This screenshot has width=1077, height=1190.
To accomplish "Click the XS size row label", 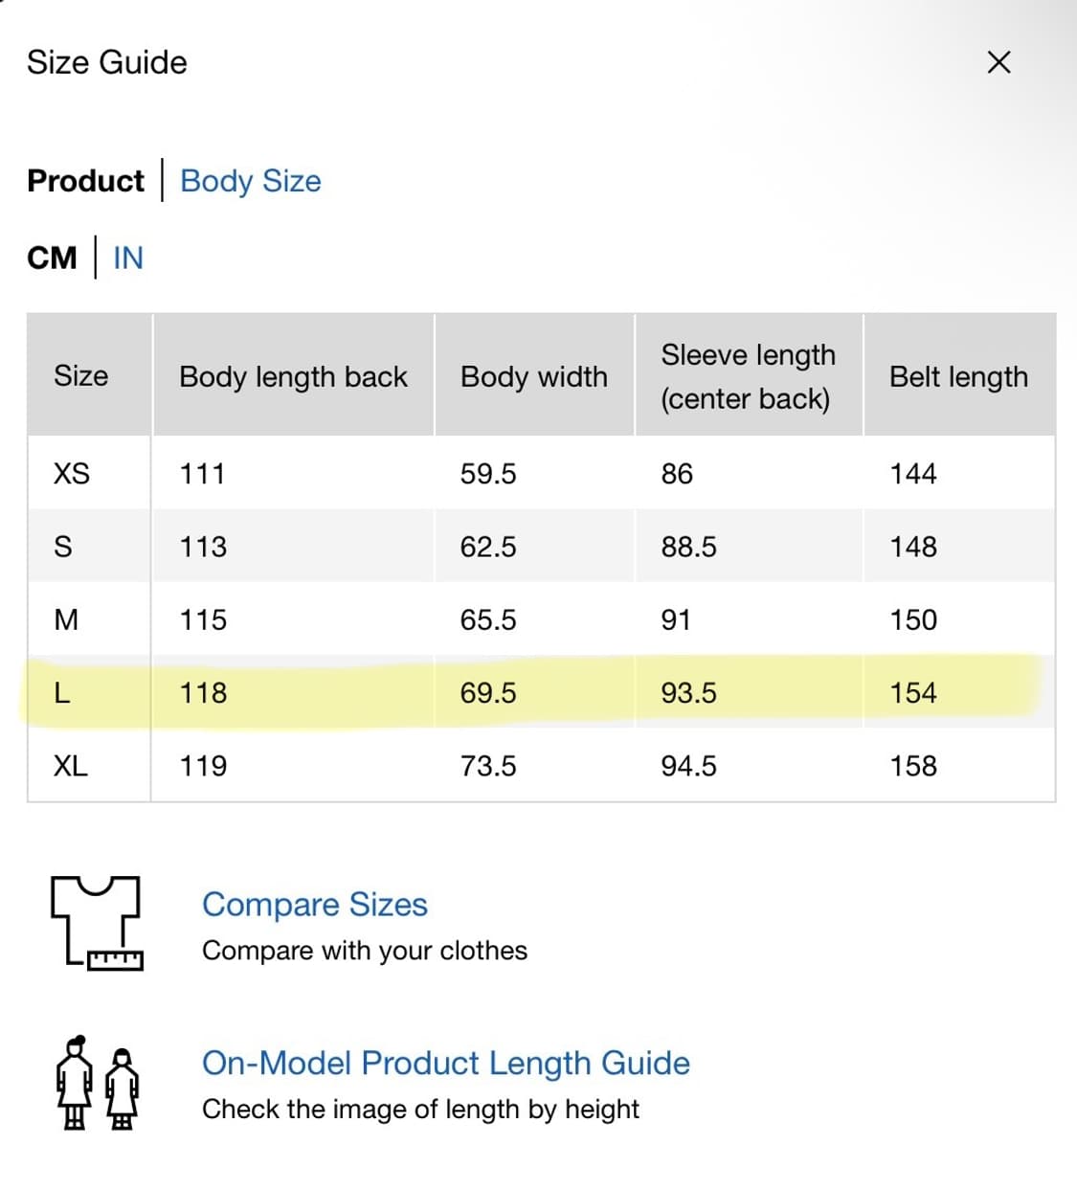I will tap(72, 474).
